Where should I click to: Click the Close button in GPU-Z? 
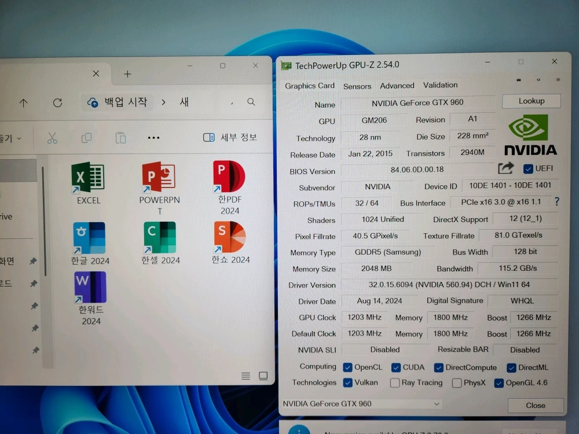coord(536,405)
